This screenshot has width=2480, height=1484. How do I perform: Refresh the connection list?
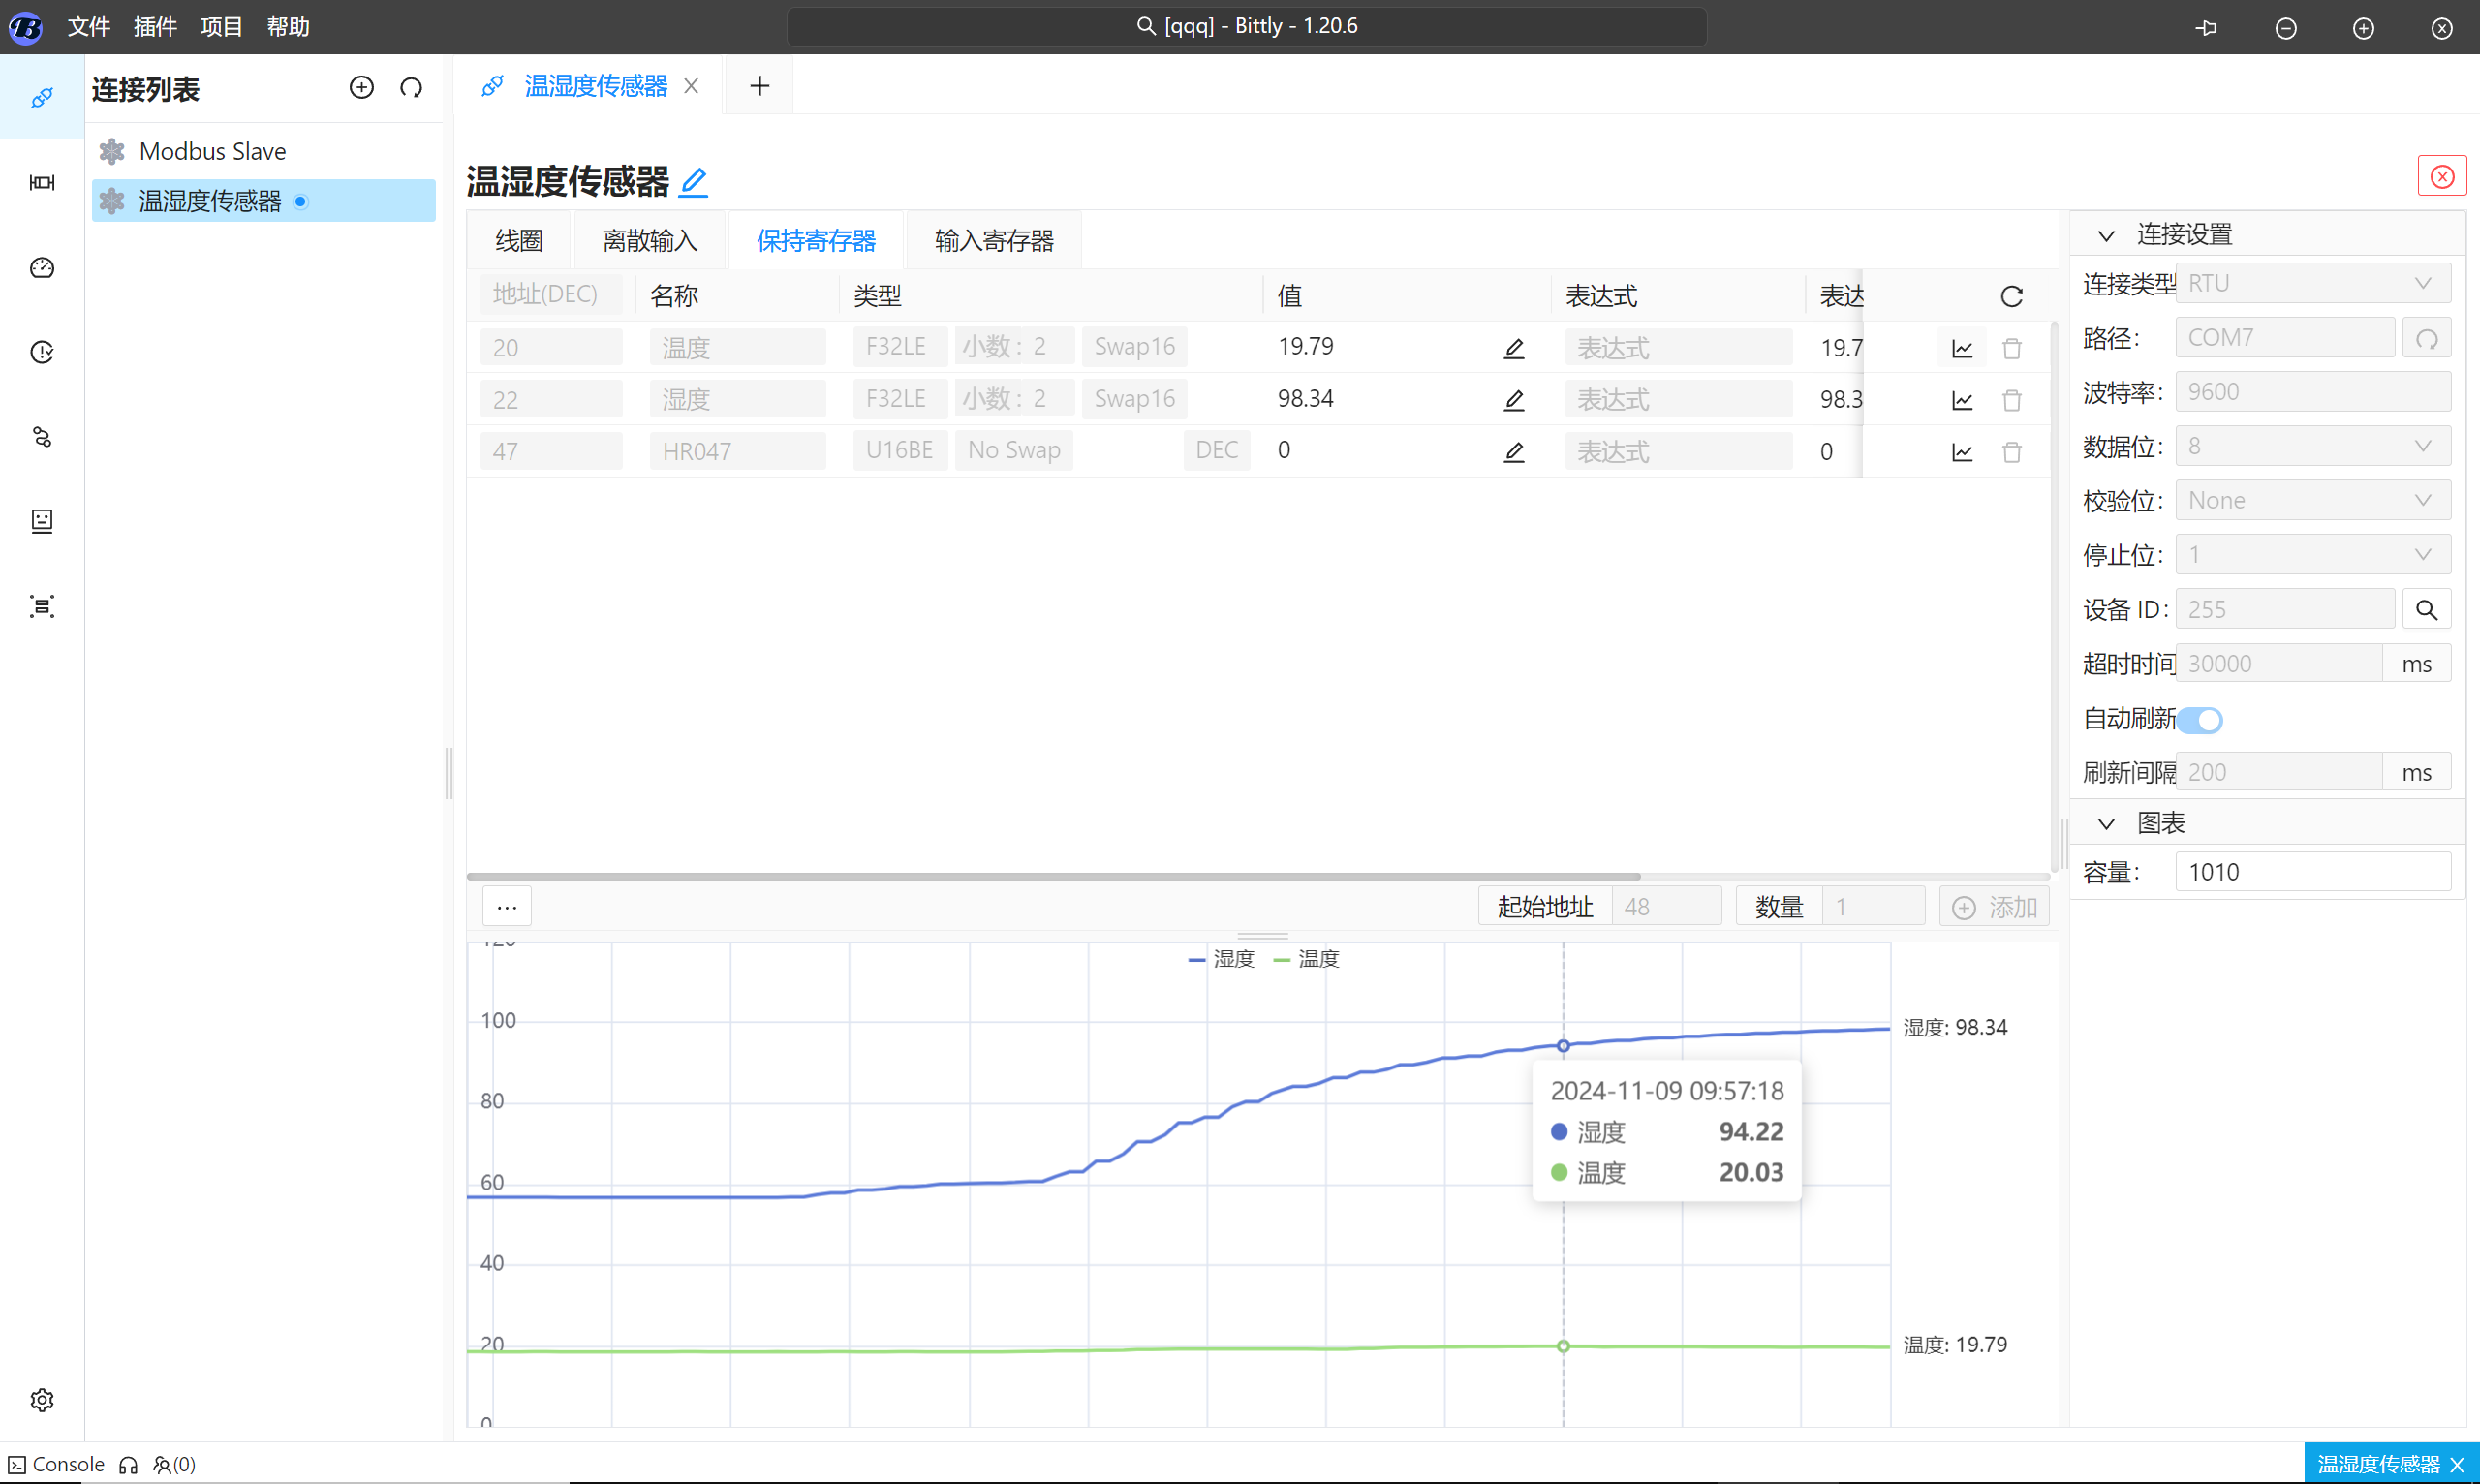tap(411, 88)
